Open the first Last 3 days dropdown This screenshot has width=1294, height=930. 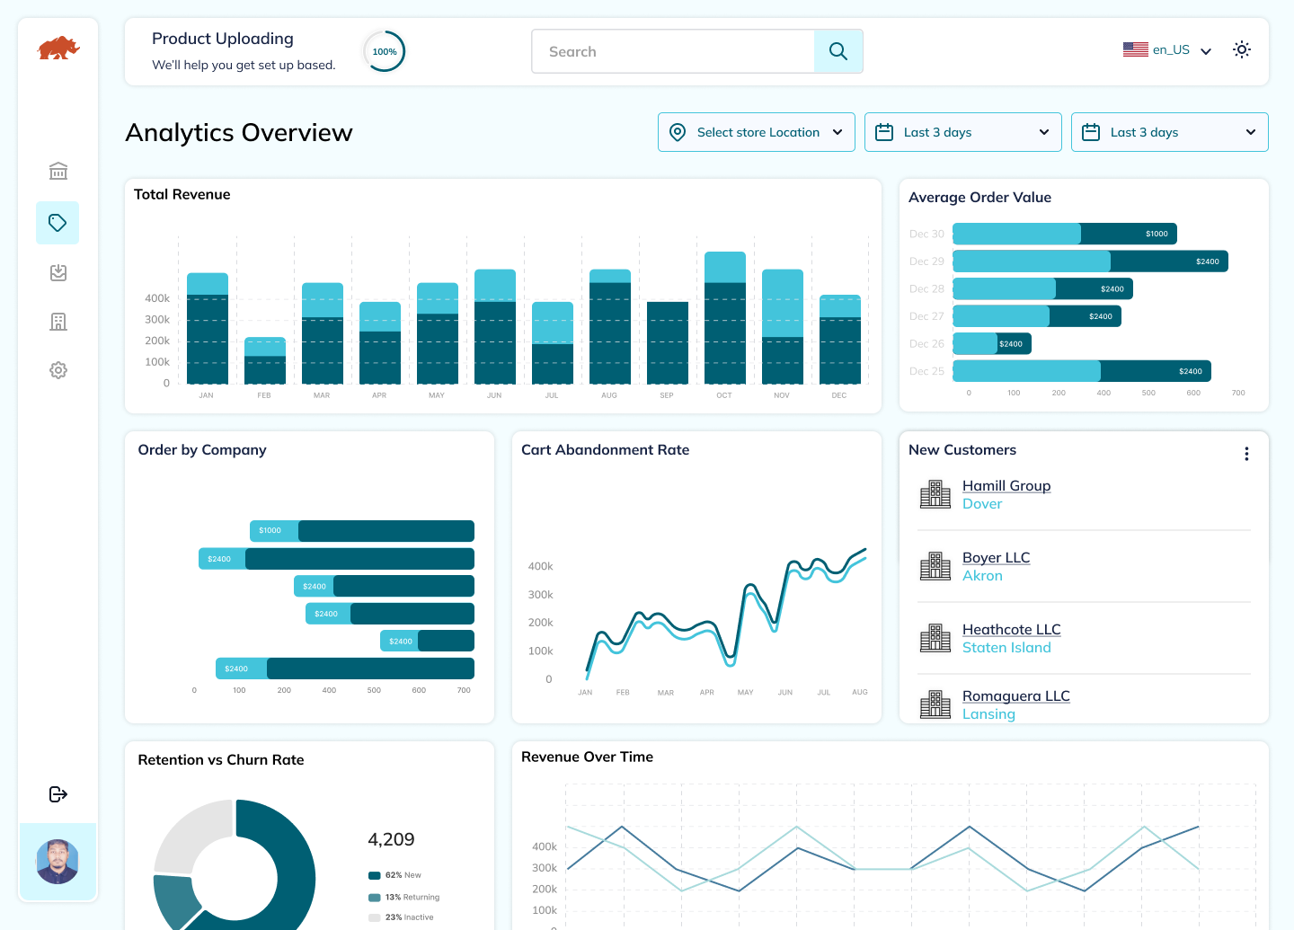pos(963,132)
